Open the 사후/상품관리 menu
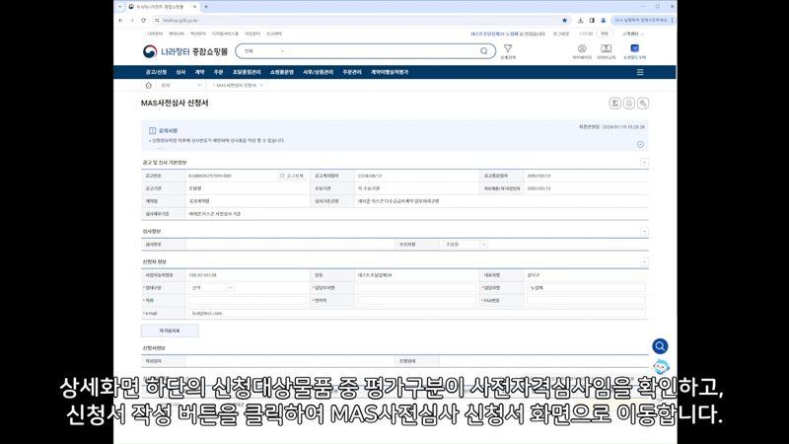Viewport: 789px width, 444px height. pos(318,72)
